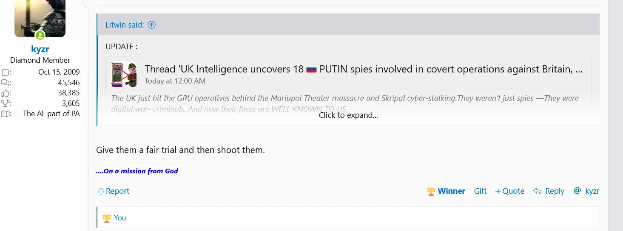This screenshot has width=623, height=231.
Task: Click the location map icon
Action: point(6,114)
